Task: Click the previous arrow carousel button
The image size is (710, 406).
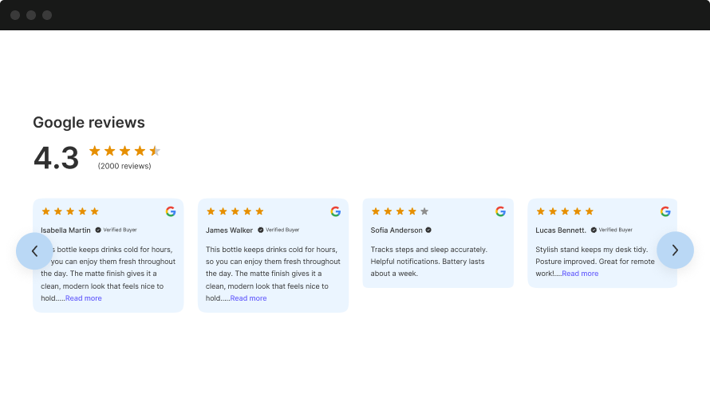Action: [34, 250]
